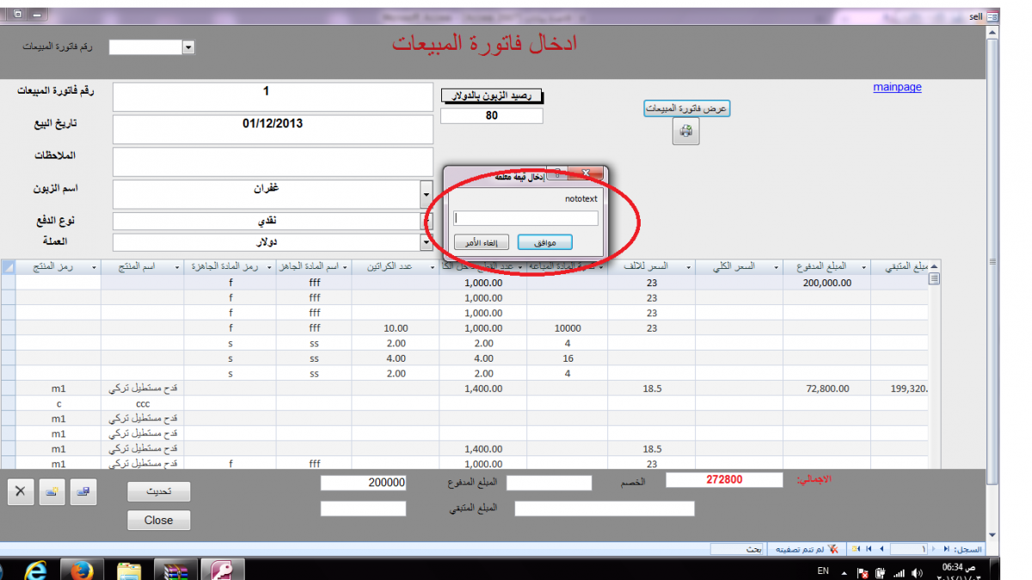The width and height of the screenshot is (1032, 580).
Task: Open Microsoft Access from the taskbar
Action: tap(222, 570)
